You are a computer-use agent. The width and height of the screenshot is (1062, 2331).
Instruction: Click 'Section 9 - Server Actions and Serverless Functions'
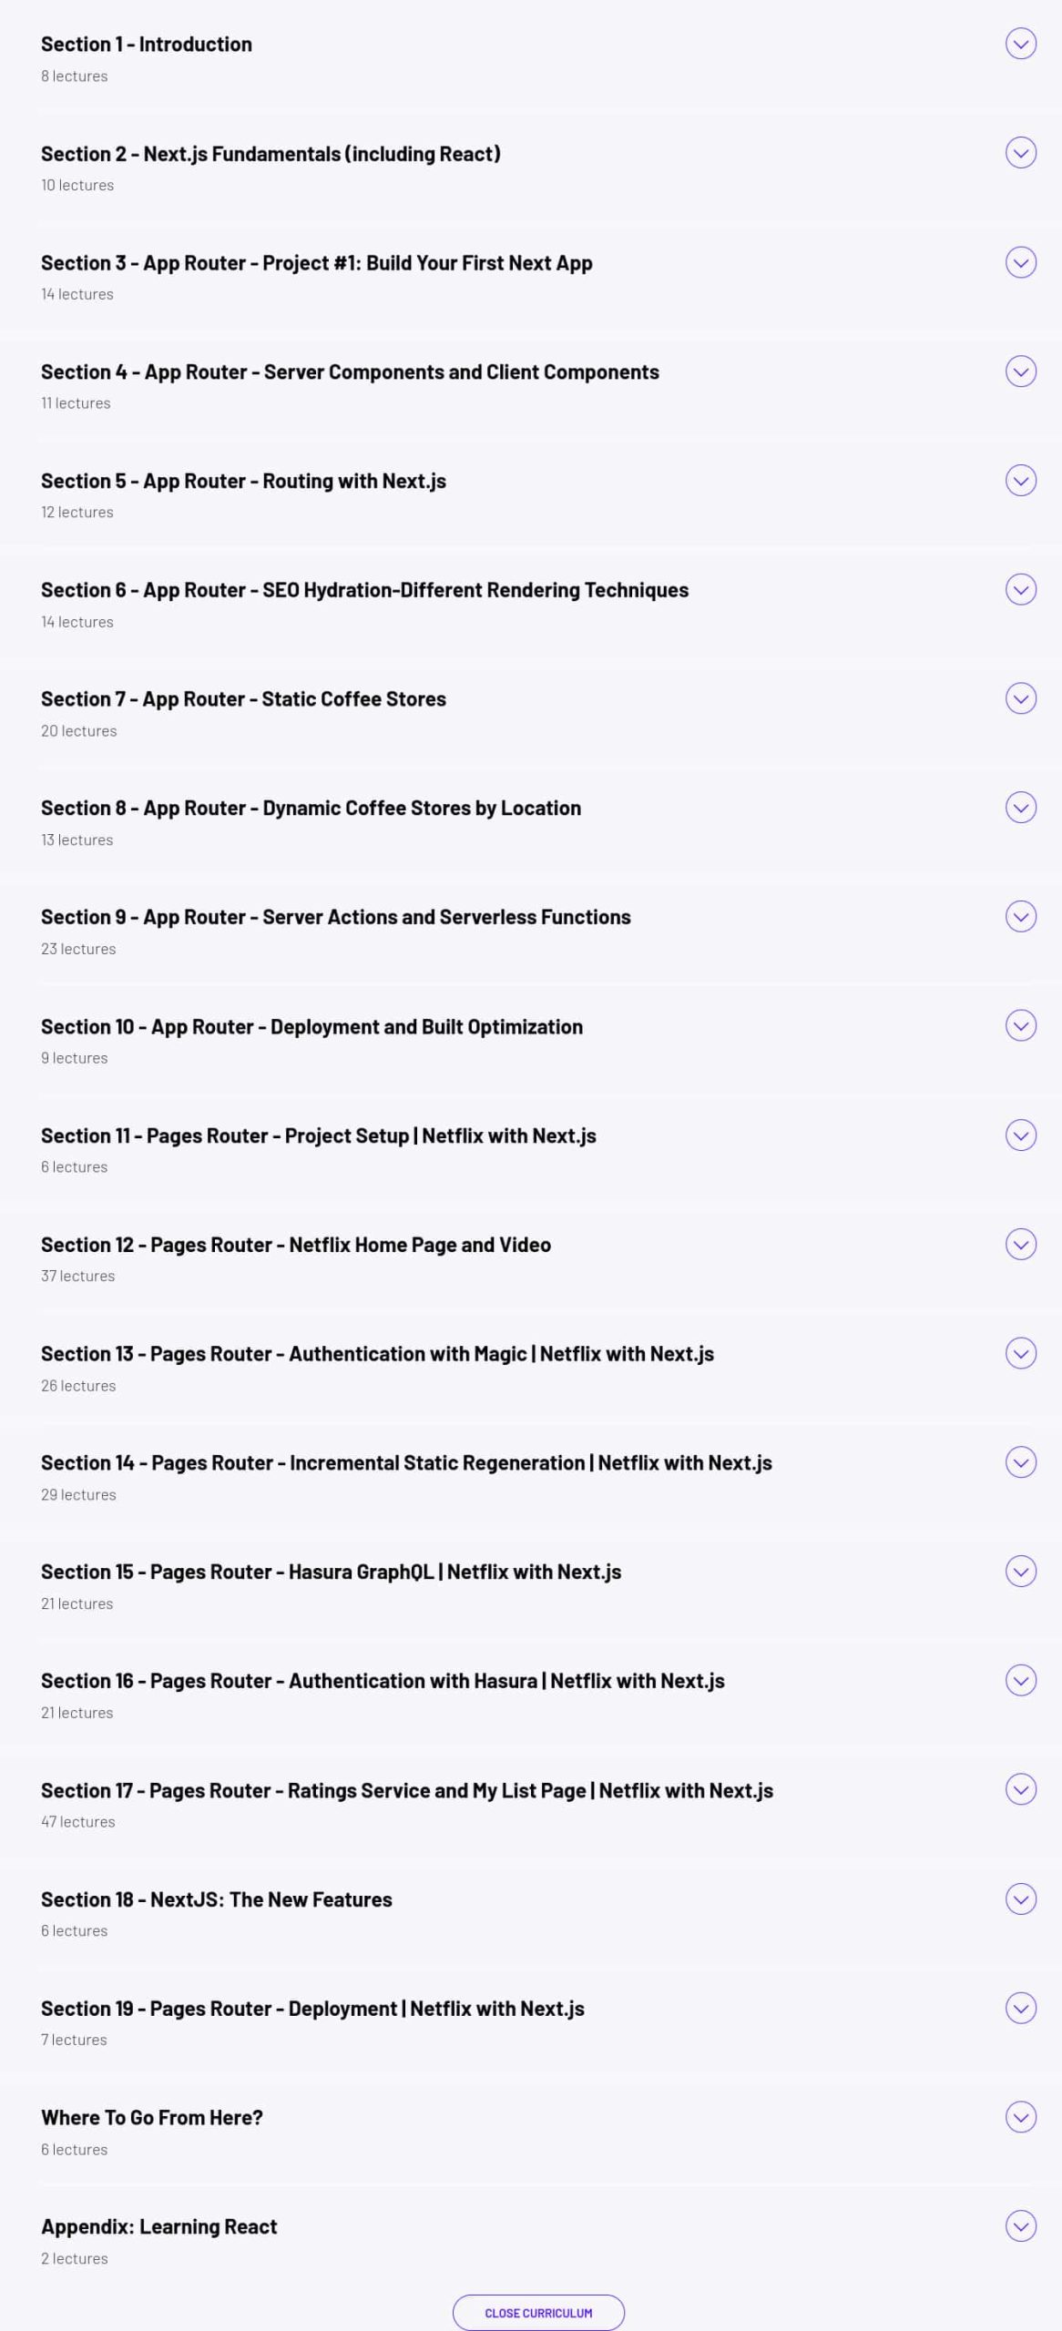(336, 917)
